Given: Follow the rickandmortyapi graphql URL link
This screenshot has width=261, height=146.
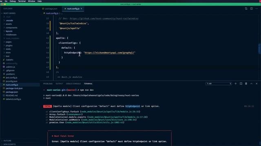Looking at the screenshot, I should tap(110, 53).
